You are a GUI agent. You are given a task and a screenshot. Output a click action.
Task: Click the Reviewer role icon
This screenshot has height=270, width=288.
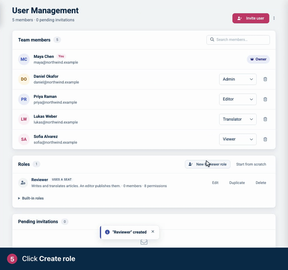[23, 183]
